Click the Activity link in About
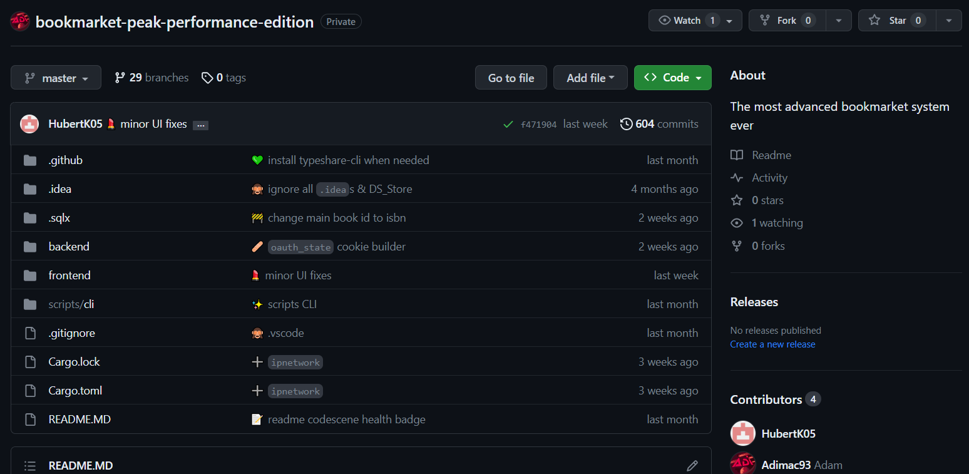969x474 pixels. tap(769, 178)
